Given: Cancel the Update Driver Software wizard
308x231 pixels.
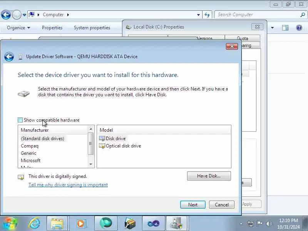Looking at the screenshot, I should [x=222, y=205].
